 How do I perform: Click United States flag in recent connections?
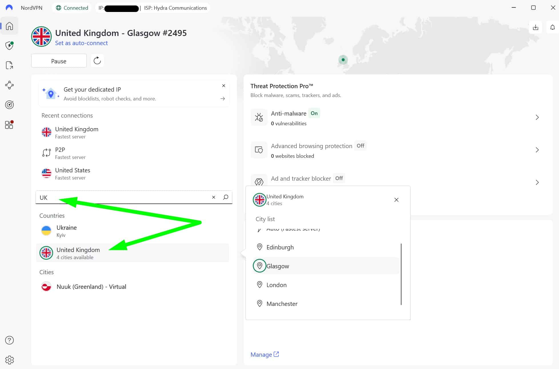click(47, 173)
